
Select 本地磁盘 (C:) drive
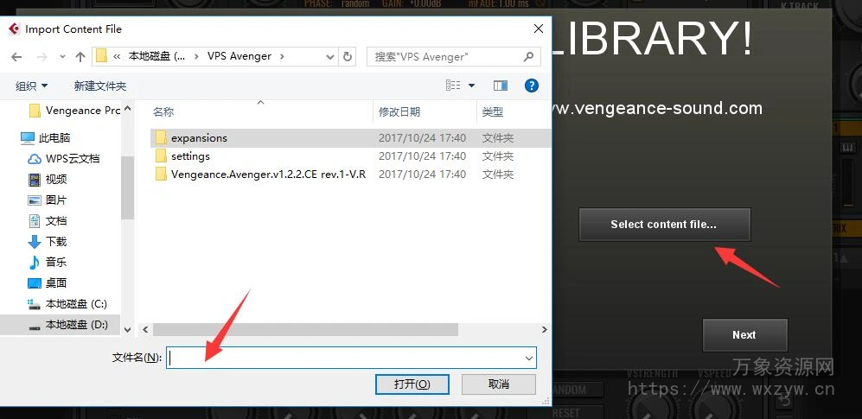[x=75, y=304]
